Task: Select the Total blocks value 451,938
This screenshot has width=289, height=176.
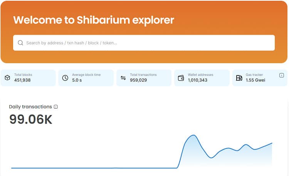Action: [x=22, y=80]
